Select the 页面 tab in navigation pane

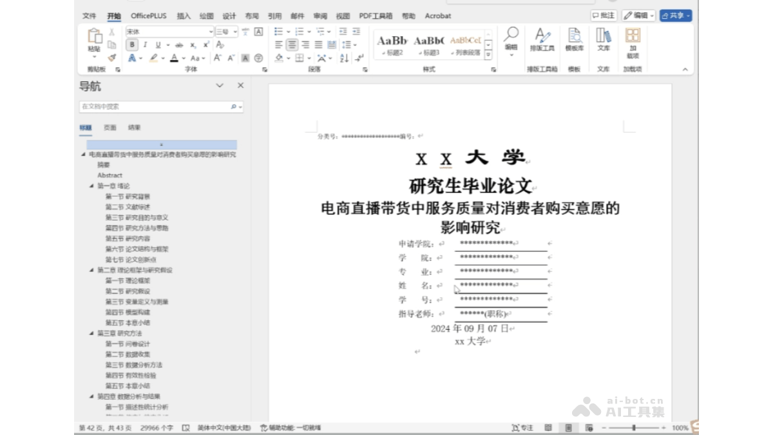click(x=109, y=128)
